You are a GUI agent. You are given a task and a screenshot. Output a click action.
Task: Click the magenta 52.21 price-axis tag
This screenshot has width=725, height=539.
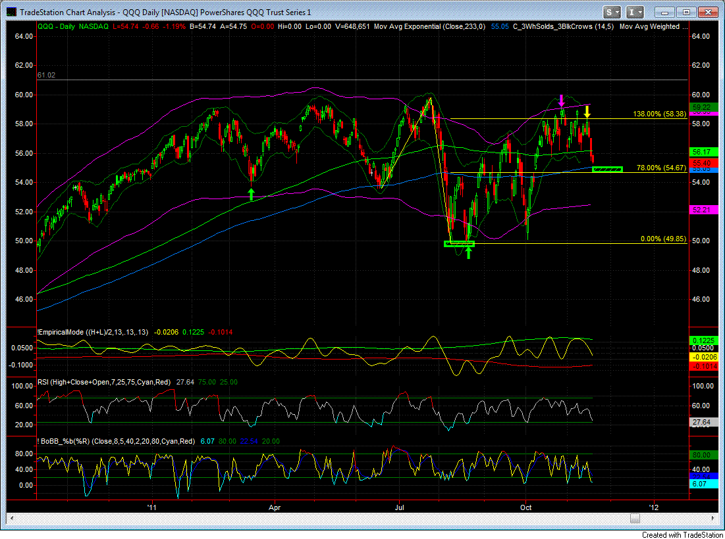(x=704, y=210)
